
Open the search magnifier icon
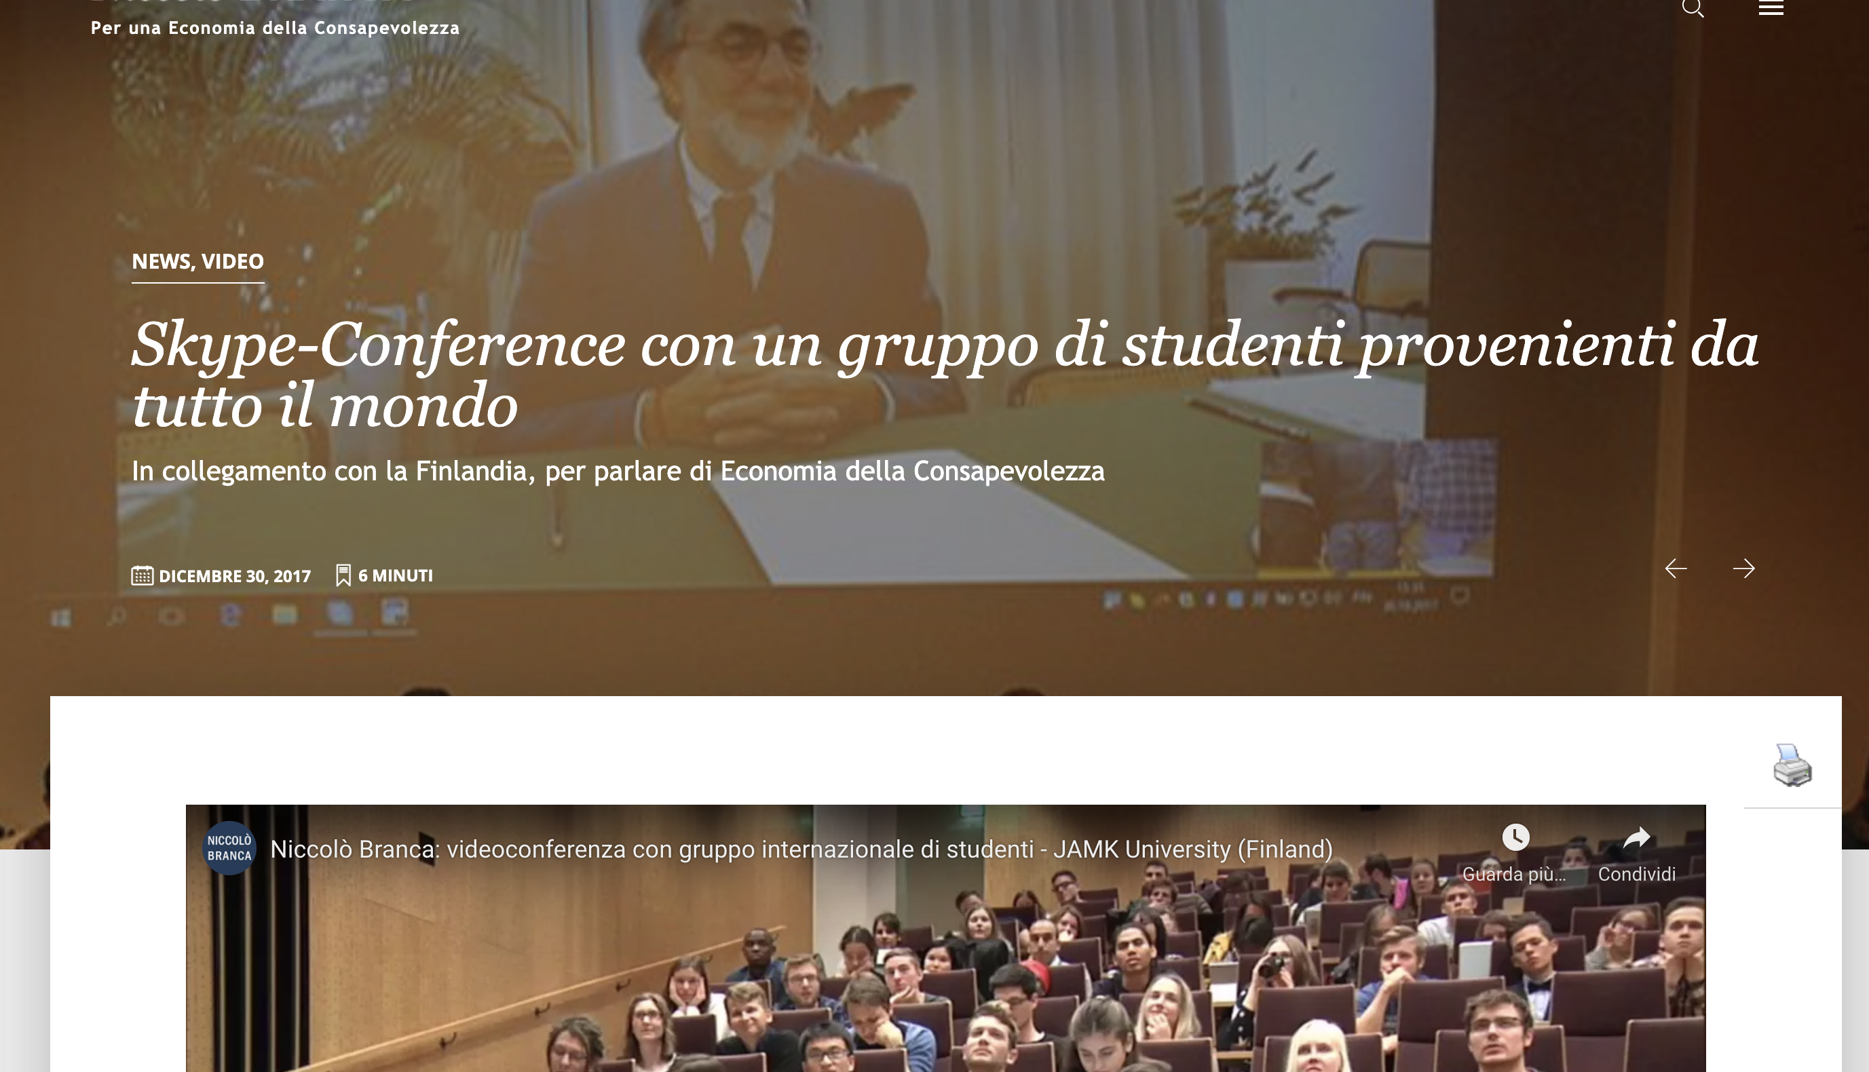(1693, 8)
